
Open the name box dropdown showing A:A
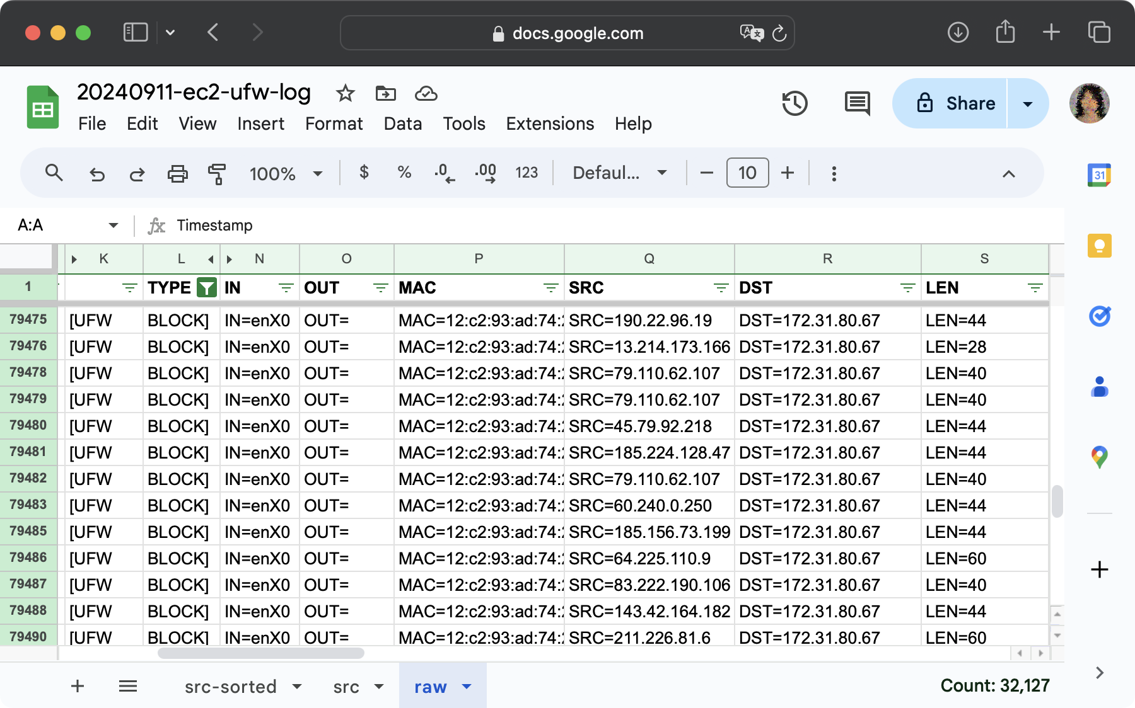coord(113,225)
